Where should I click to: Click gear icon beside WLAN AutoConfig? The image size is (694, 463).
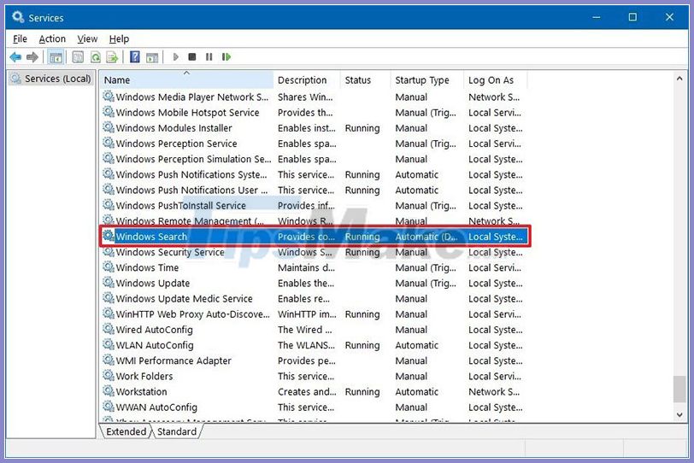point(109,344)
